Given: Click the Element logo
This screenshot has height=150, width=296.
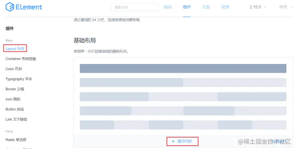Looking at the screenshot, I should [24, 7].
